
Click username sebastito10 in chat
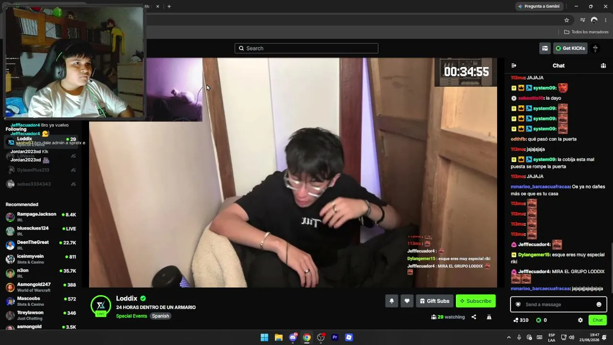[531, 98]
